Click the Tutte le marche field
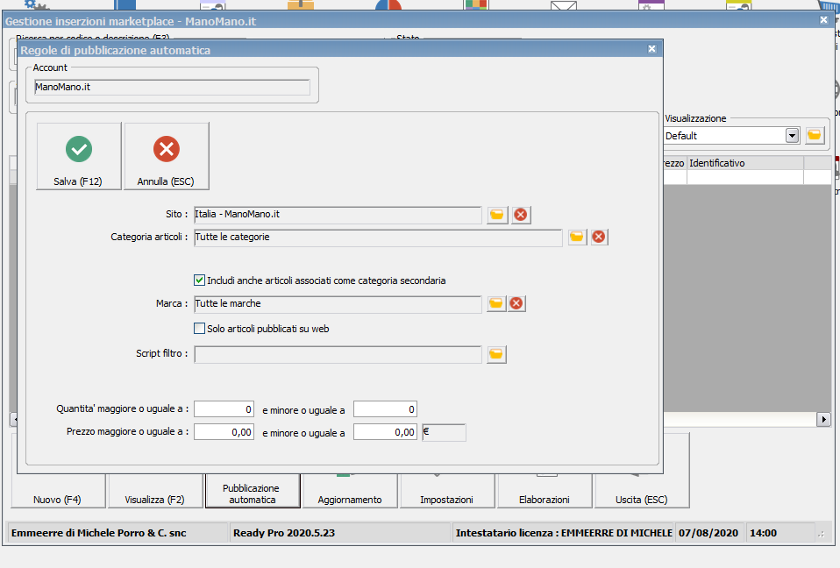The image size is (840, 568). [338, 304]
